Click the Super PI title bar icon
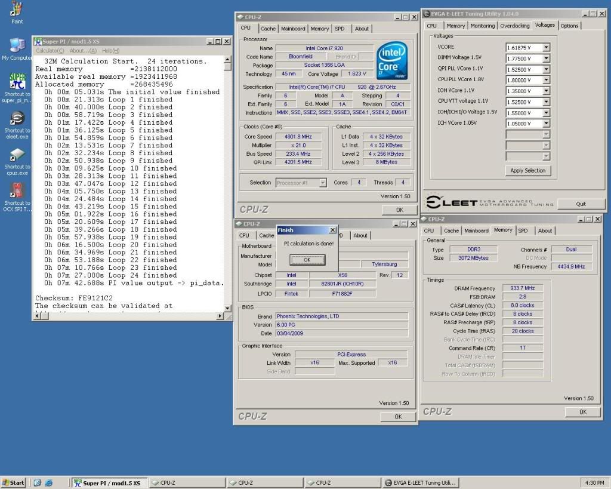The height and width of the screenshot is (489, 611). click(38, 41)
